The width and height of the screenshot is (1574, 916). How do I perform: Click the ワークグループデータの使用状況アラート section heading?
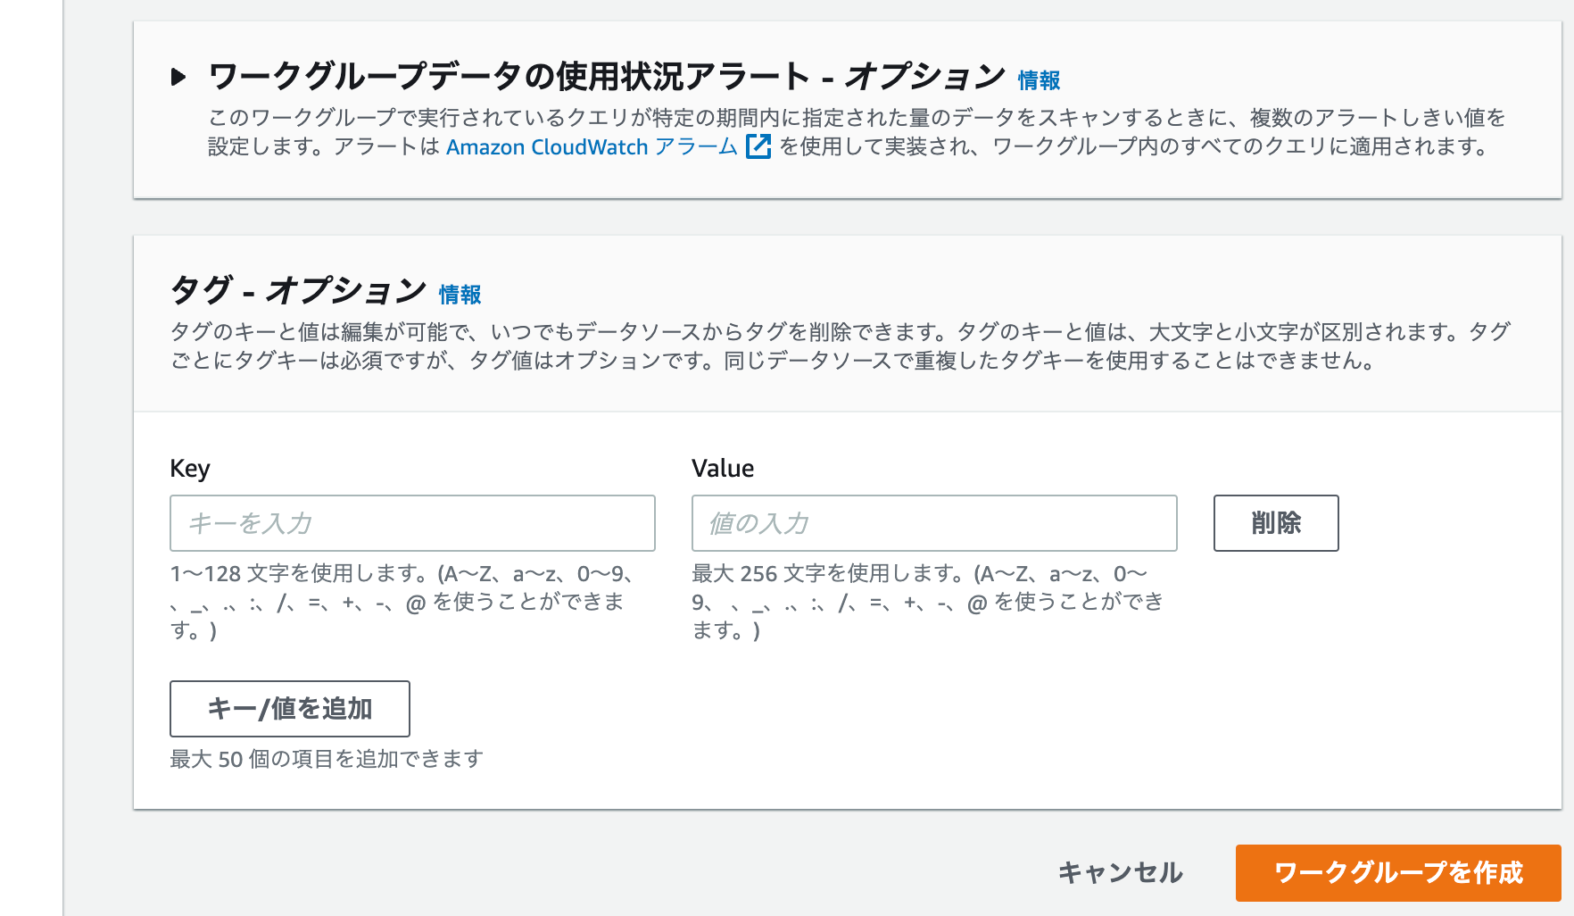[x=606, y=77]
